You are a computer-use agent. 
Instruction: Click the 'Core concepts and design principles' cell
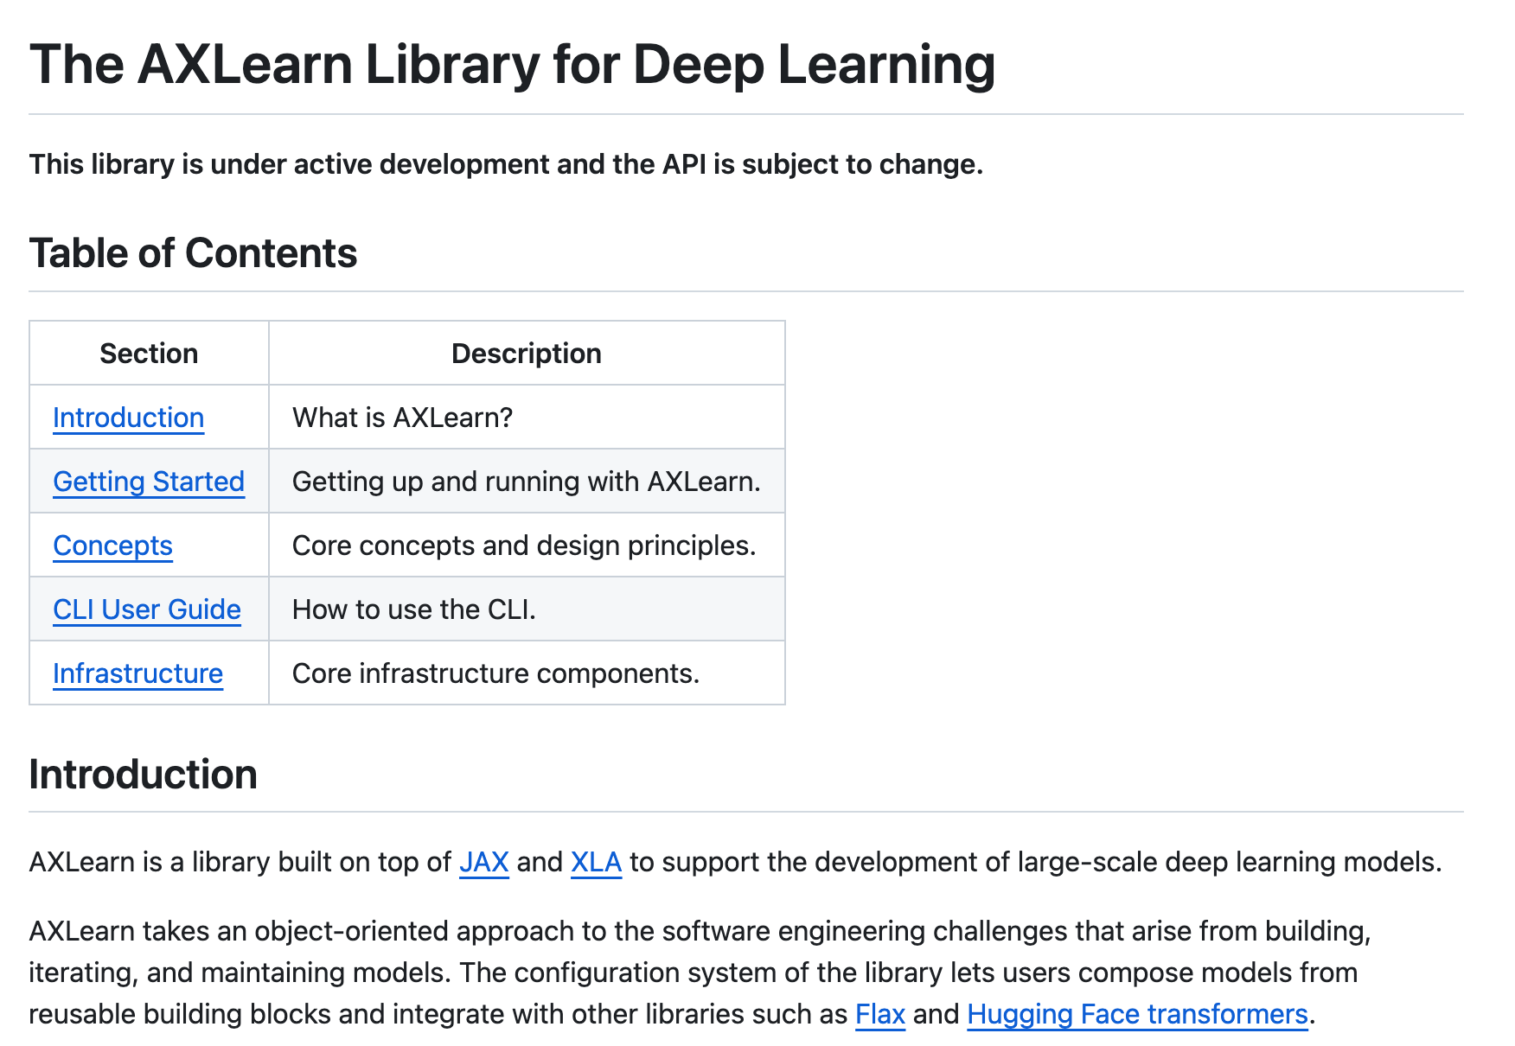coord(524,545)
